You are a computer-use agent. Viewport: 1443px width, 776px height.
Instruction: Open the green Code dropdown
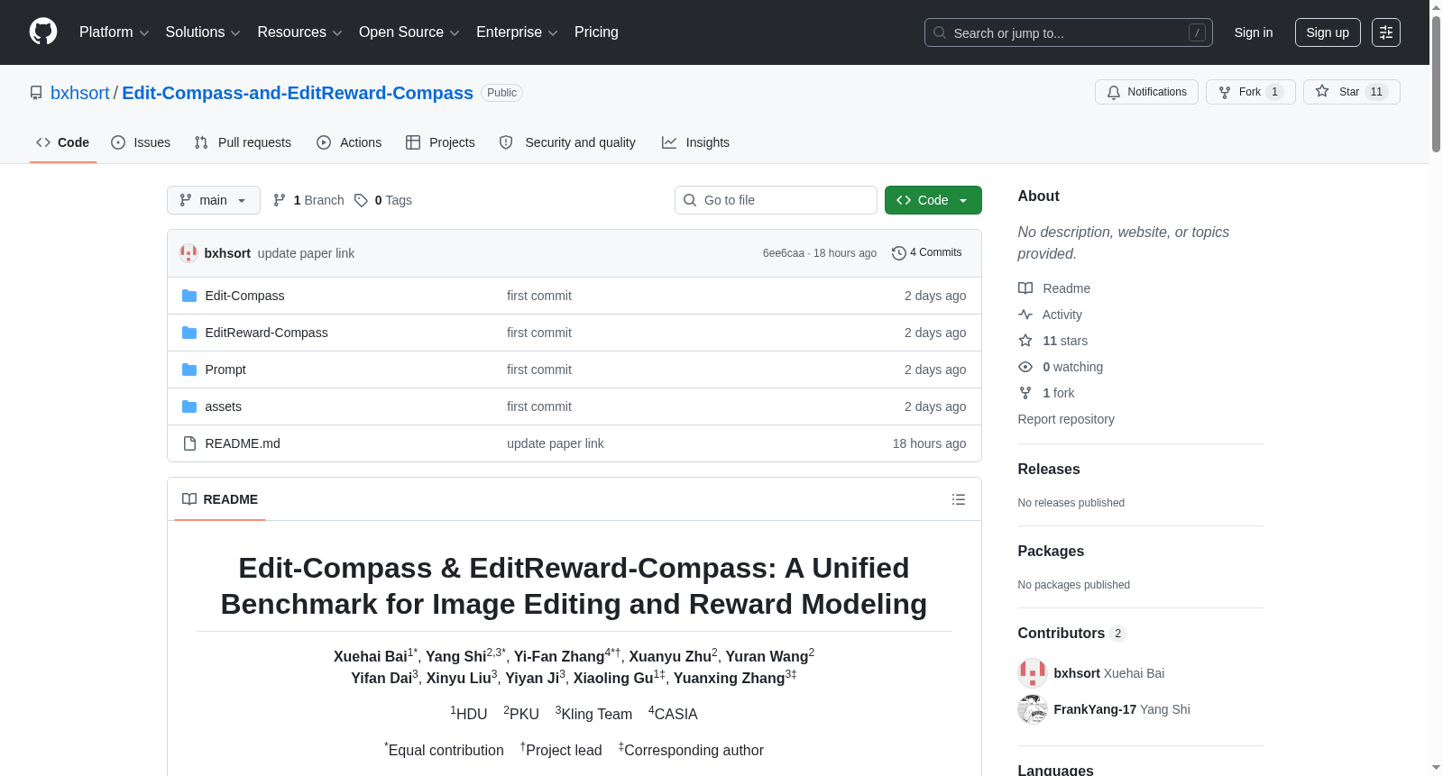pyautogui.click(x=933, y=200)
